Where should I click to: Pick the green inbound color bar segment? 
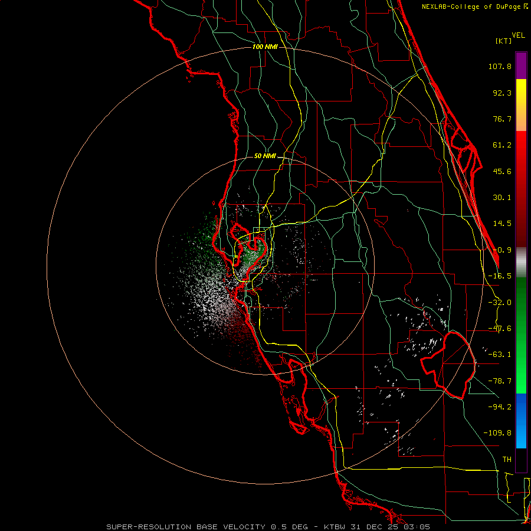[521, 335]
